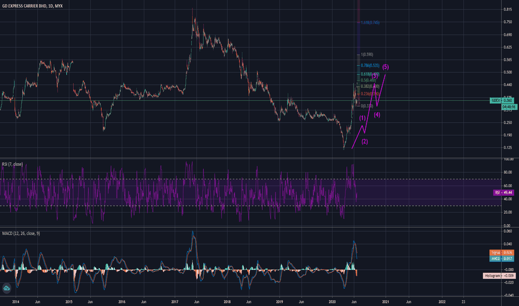Click the Elliott wave (4) label

point(377,115)
